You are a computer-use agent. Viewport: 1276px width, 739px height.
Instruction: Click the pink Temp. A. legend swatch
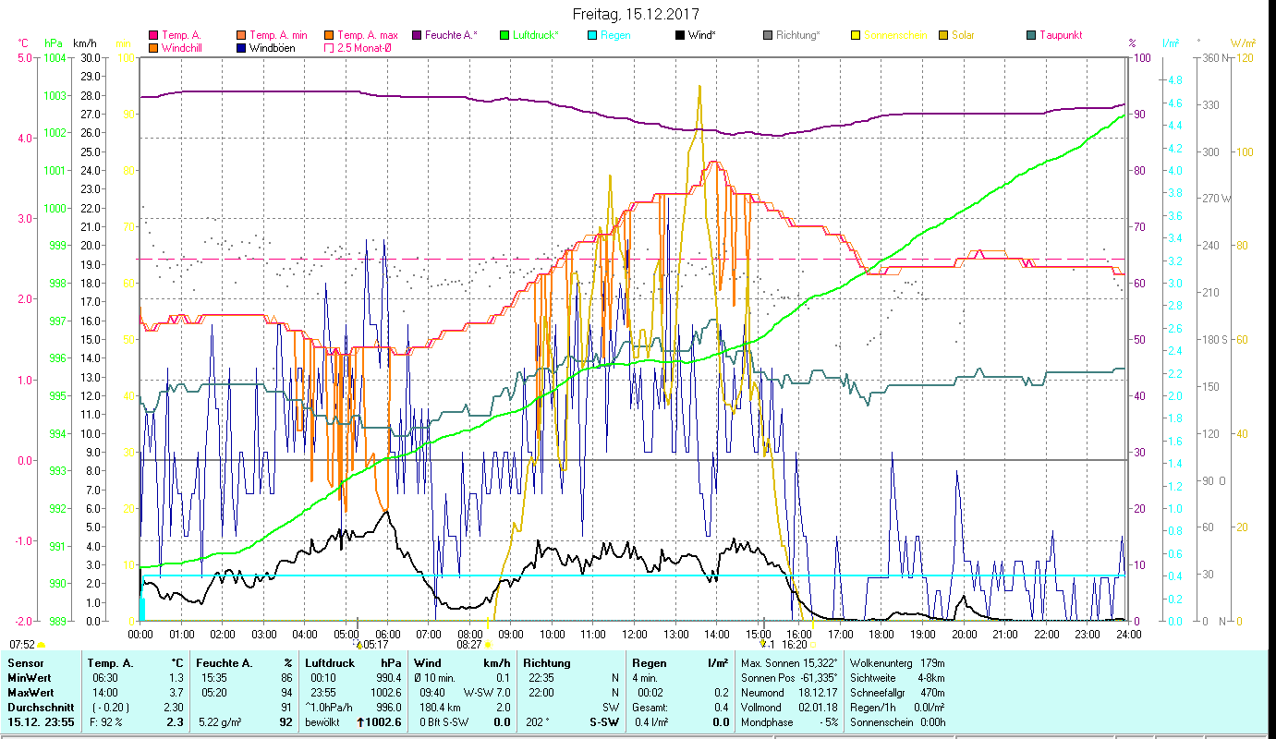[x=153, y=35]
